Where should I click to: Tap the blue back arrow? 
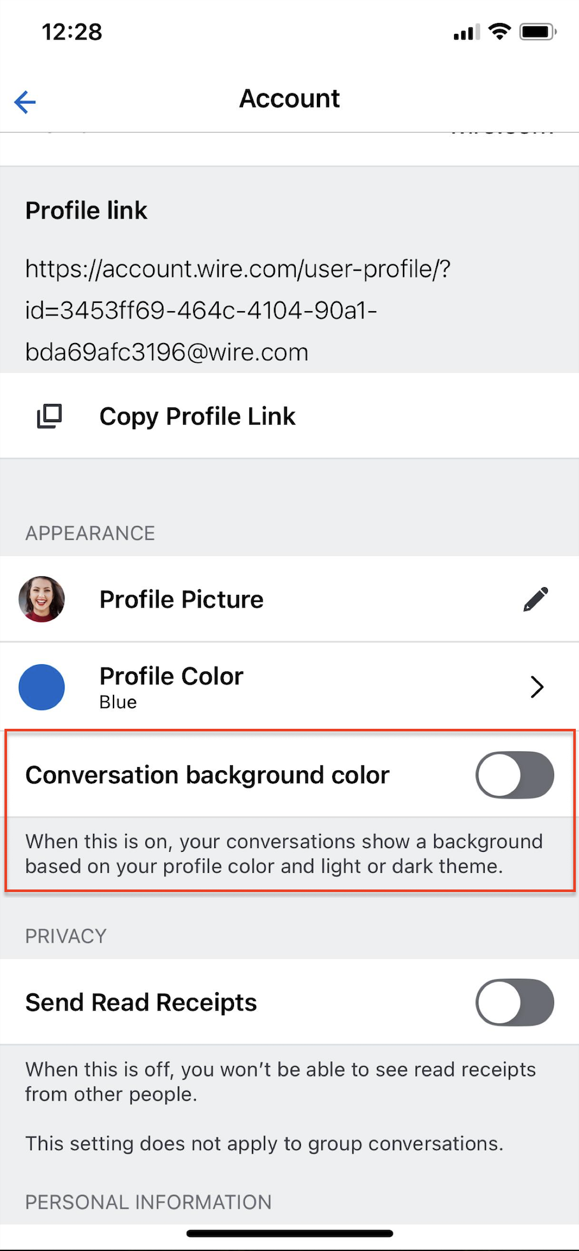click(x=25, y=101)
